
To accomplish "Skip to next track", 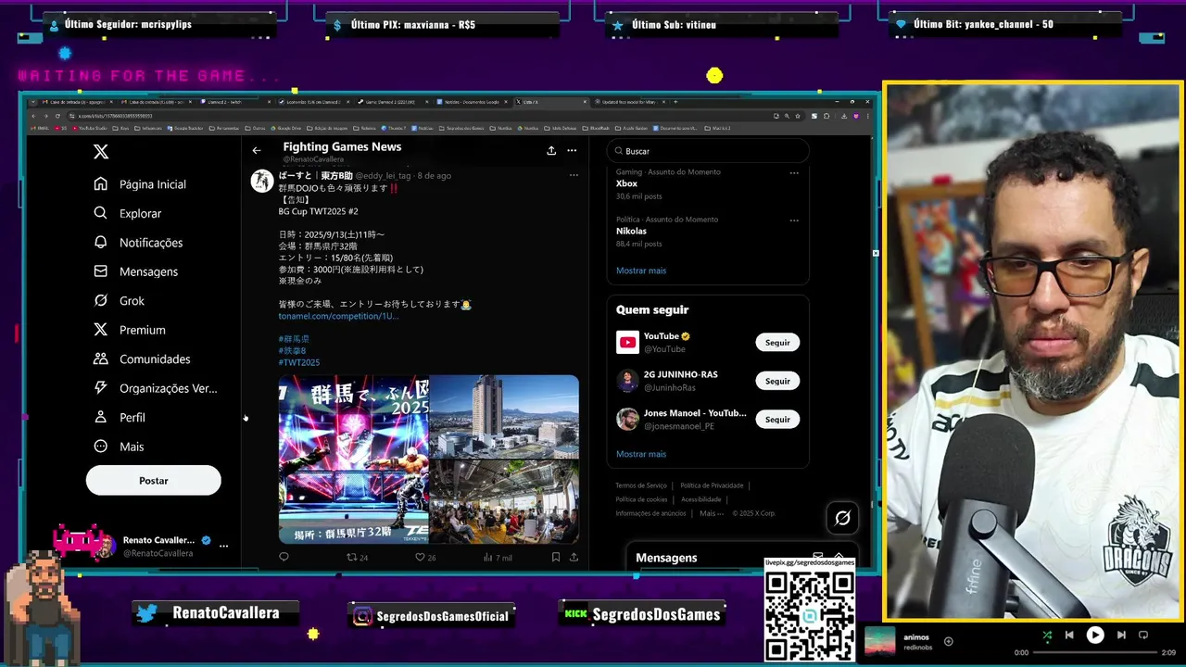I will [x=1121, y=636].
